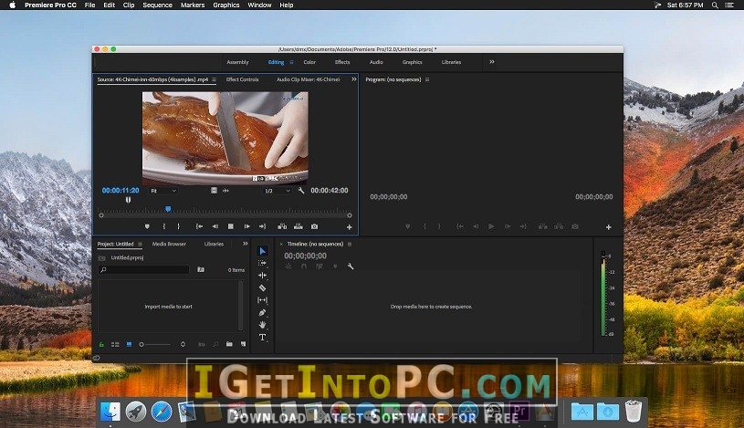The height and width of the screenshot is (428, 744).
Task: Stop playback in Source monitor
Action: click(231, 227)
